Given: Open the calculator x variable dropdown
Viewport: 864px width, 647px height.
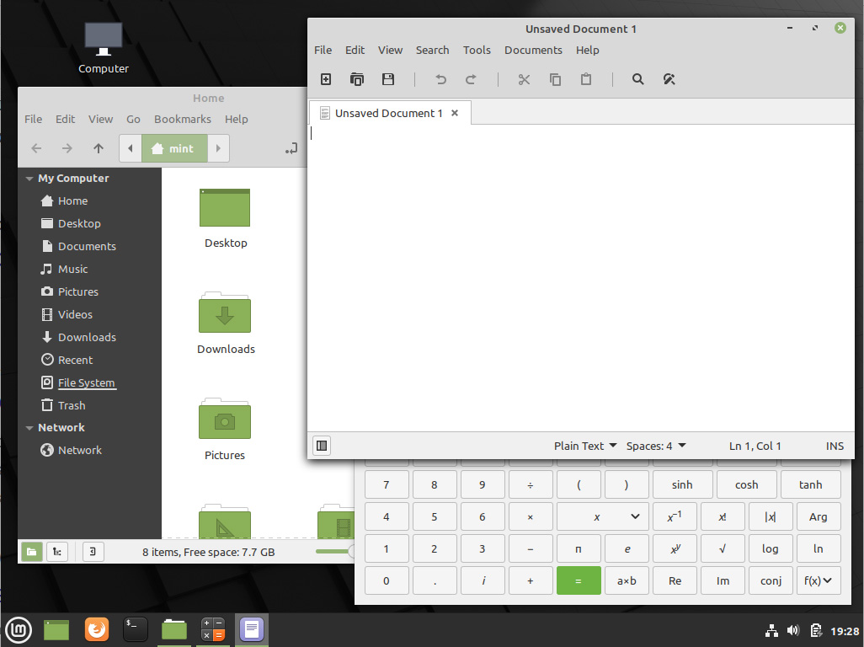Looking at the screenshot, I should (x=602, y=517).
